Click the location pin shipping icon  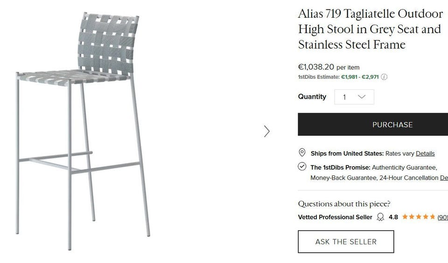tap(302, 153)
